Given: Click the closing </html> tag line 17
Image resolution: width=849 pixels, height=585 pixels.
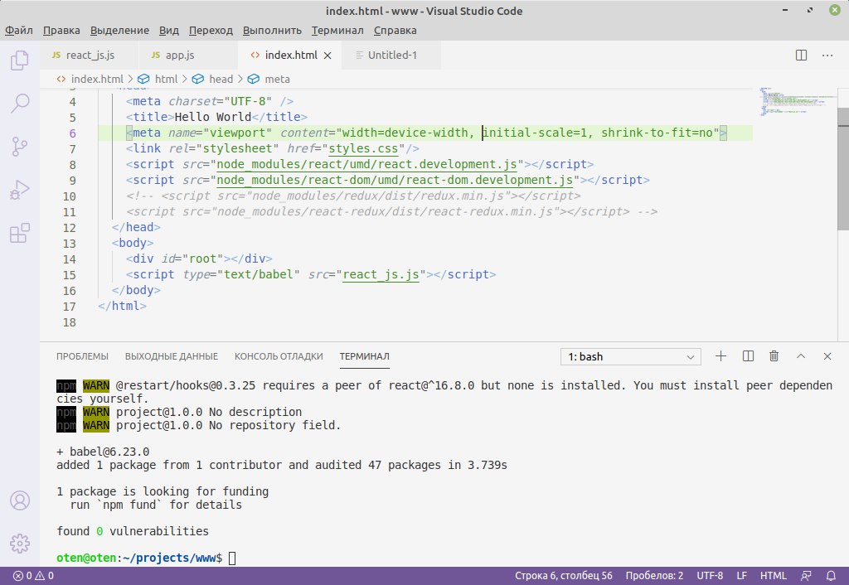Looking at the screenshot, I should click(123, 307).
